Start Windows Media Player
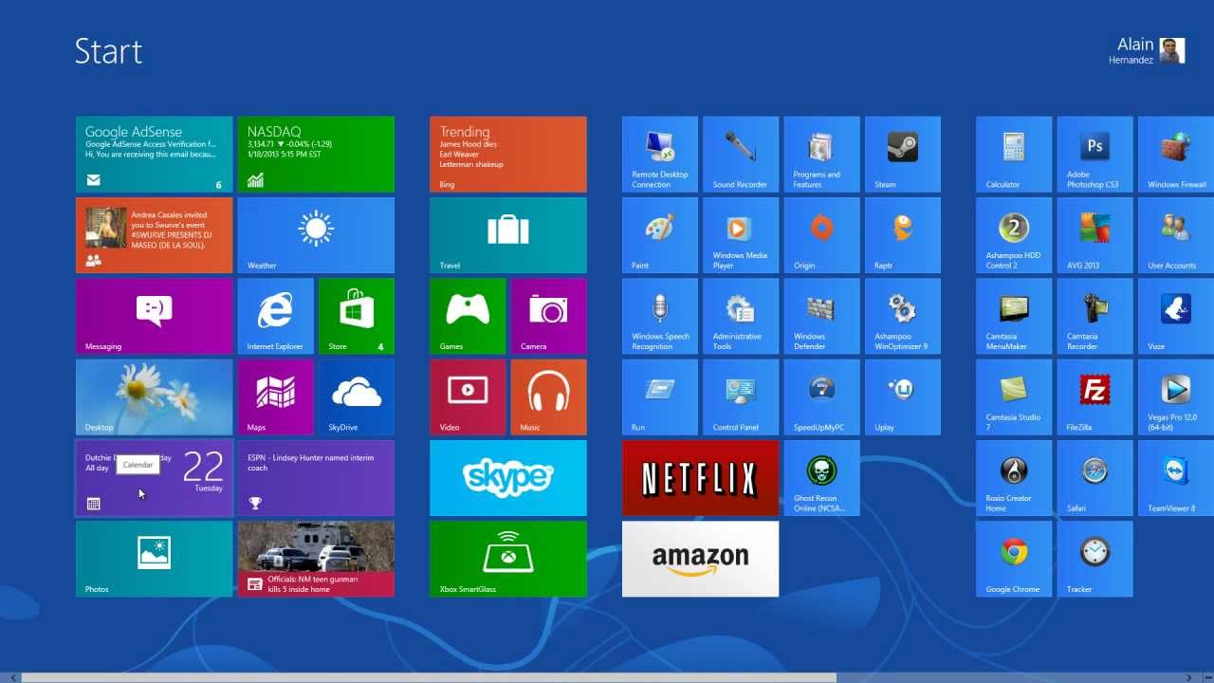The height and width of the screenshot is (683, 1214). (741, 235)
